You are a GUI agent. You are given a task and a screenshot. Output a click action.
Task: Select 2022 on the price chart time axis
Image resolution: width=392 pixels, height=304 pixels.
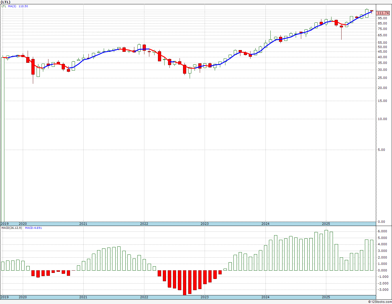[144, 224]
